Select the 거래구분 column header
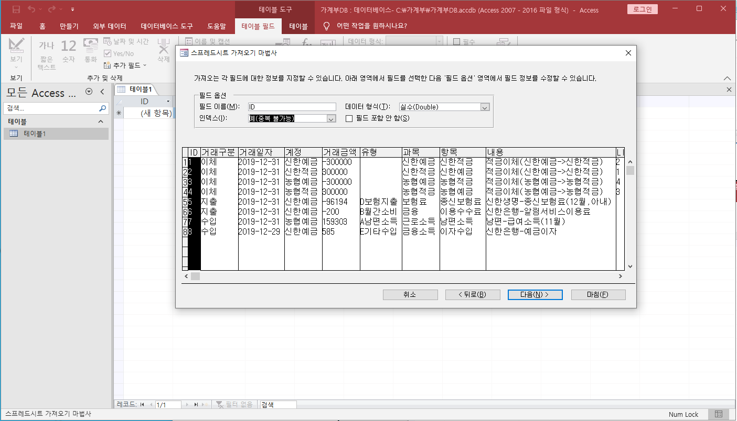 pos(219,152)
